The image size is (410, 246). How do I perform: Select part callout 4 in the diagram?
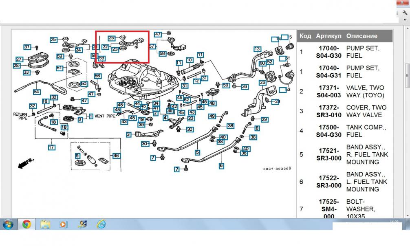click(165, 118)
